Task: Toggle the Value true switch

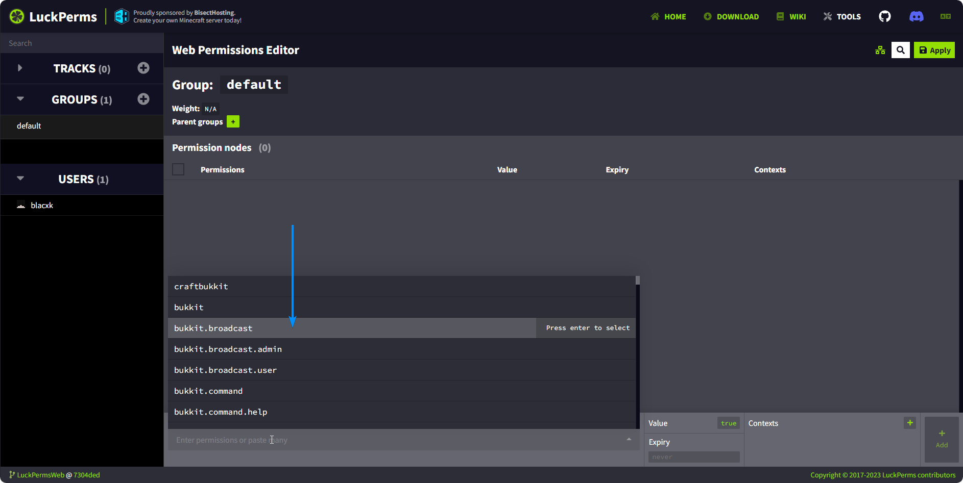Action: (729, 423)
